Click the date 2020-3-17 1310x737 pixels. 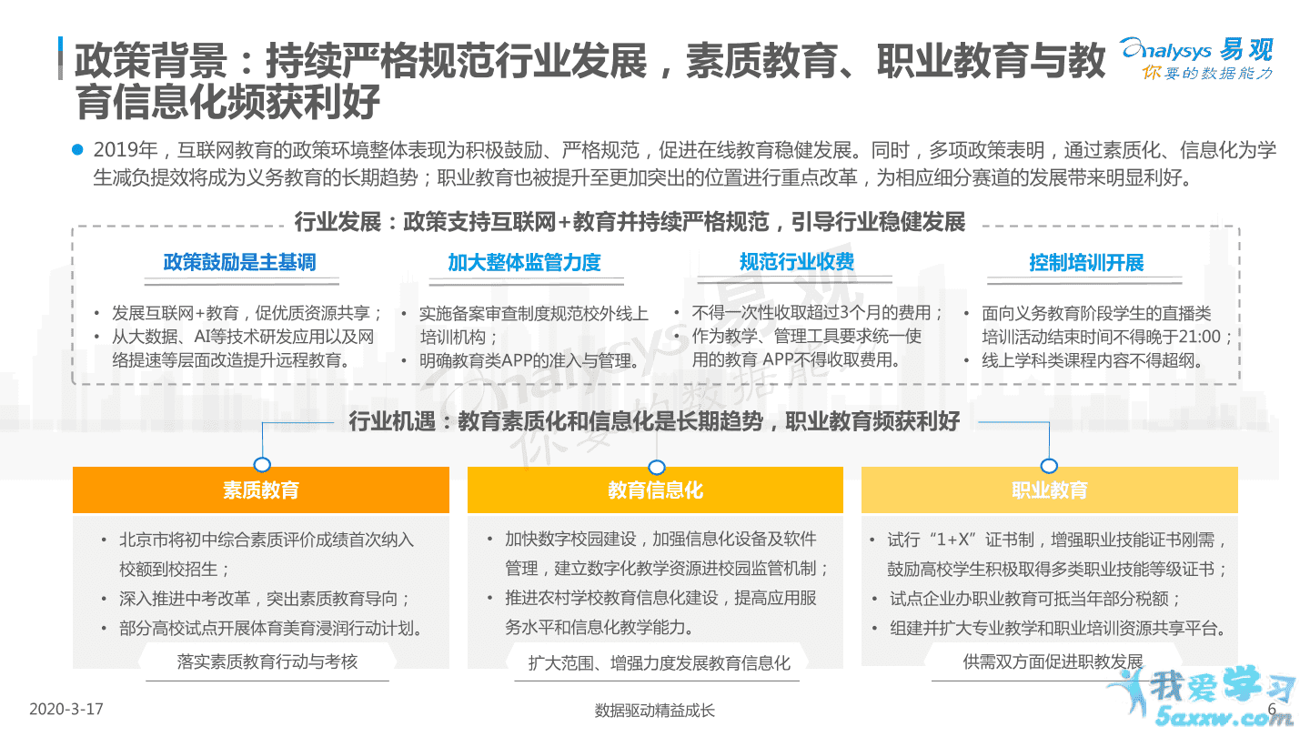coord(66,709)
